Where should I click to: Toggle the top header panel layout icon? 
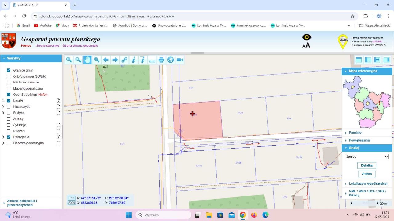click(x=359, y=60)
